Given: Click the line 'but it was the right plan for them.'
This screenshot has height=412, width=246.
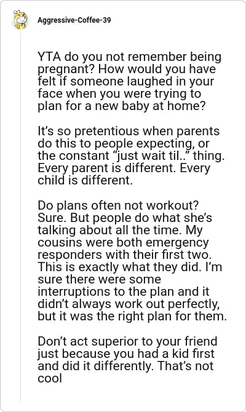Looking at the screenshot, I should [x=132, y=316].
